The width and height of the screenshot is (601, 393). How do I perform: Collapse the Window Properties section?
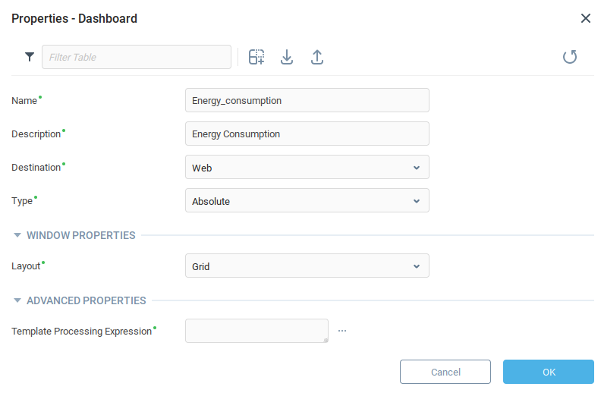17,235
